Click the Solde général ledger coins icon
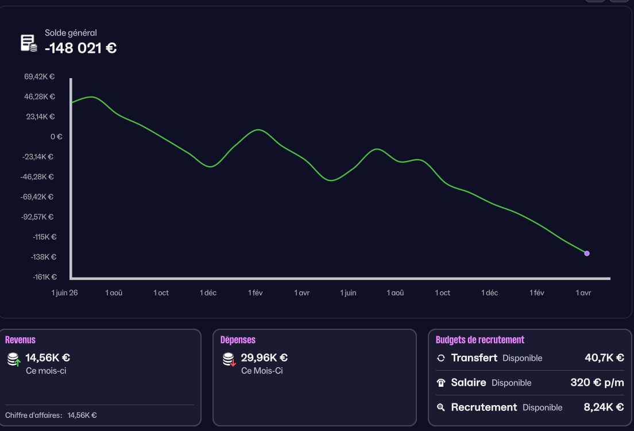This screenshot has width=634, height=431. (x=29, y=43)
